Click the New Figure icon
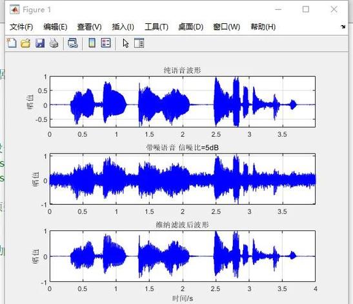Image resolution: width=353 pixels, height=304 pixels. [12, 43]
